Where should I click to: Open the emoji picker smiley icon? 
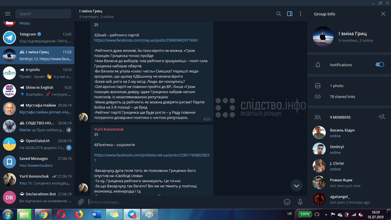pyautogui.click(x=287, y=202)
